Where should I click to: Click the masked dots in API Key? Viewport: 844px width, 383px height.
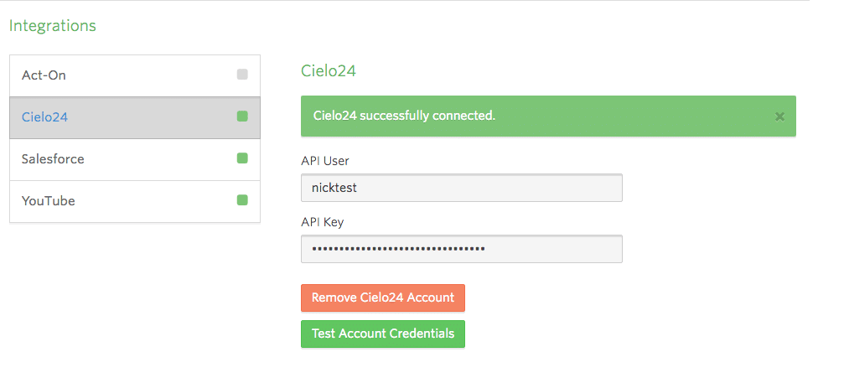(x=398, y=249)
